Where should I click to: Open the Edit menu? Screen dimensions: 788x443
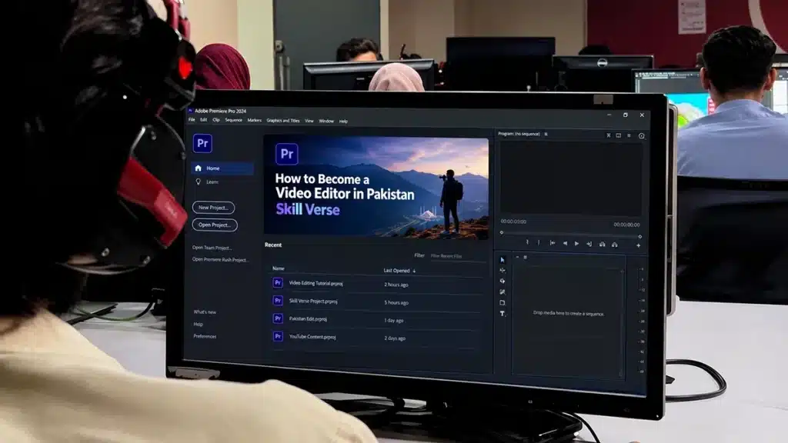point(203,119)
